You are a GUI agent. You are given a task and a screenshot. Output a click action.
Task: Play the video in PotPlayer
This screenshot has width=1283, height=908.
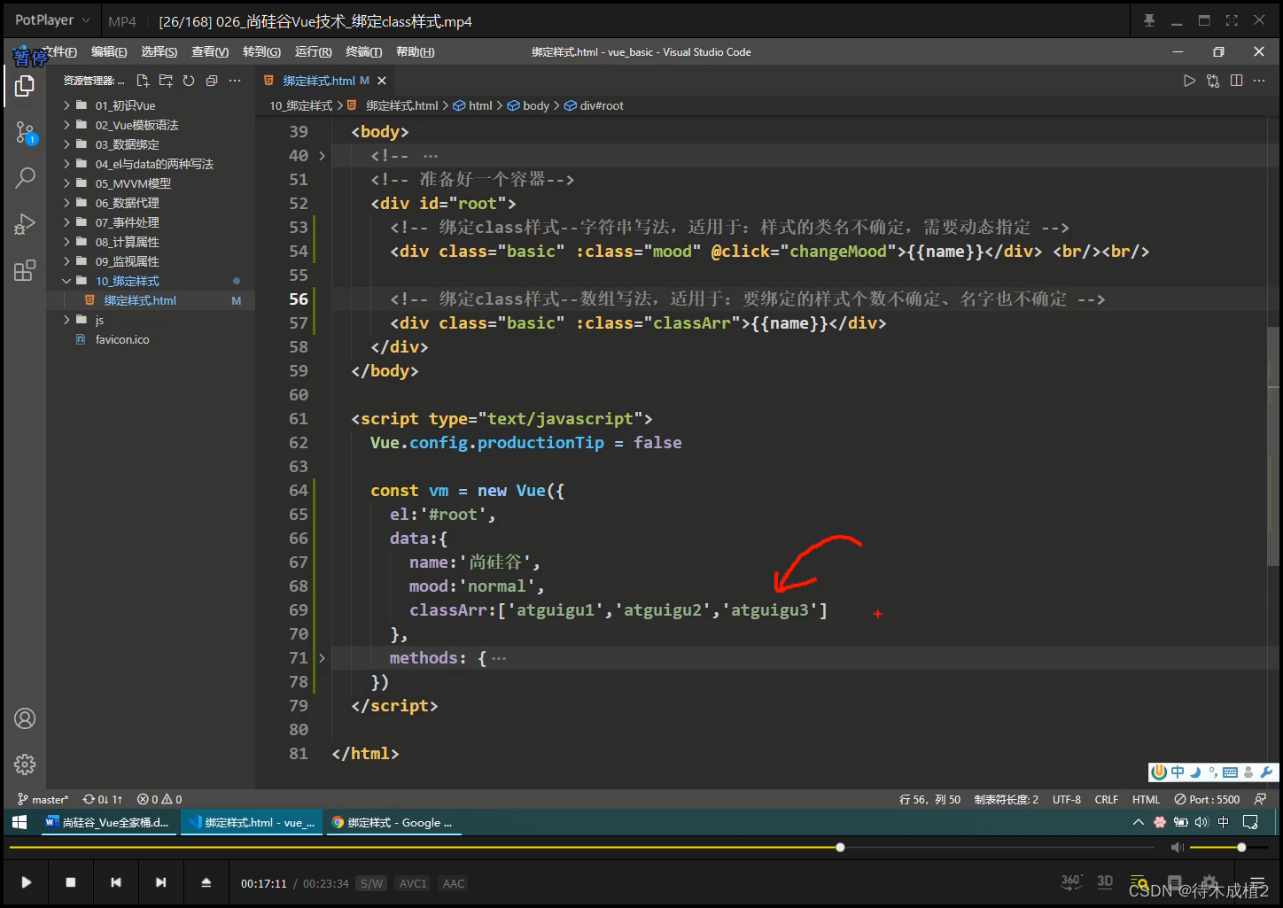26,882
